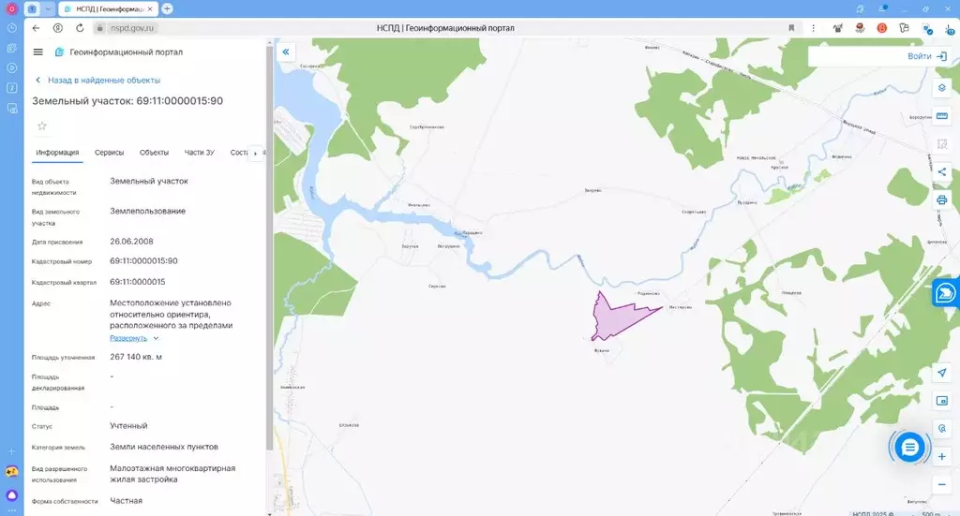This screenshot has height=516, width=960.
Task: Collapse the left information panel
Action: click(286, 52)
